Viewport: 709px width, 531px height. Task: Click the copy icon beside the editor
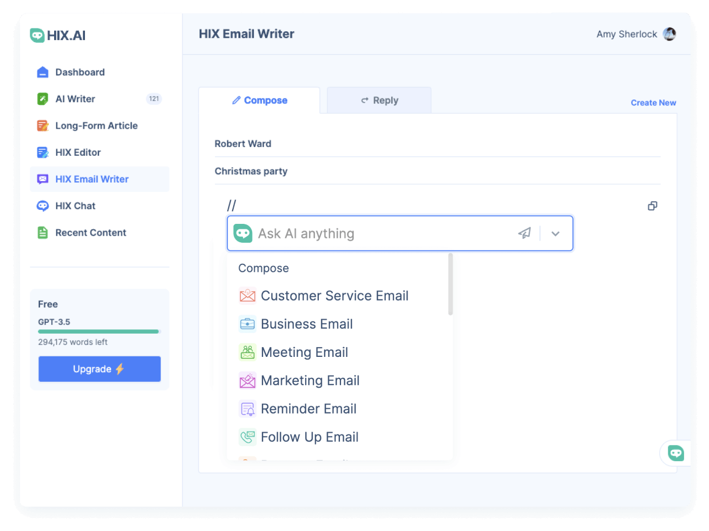653,206
